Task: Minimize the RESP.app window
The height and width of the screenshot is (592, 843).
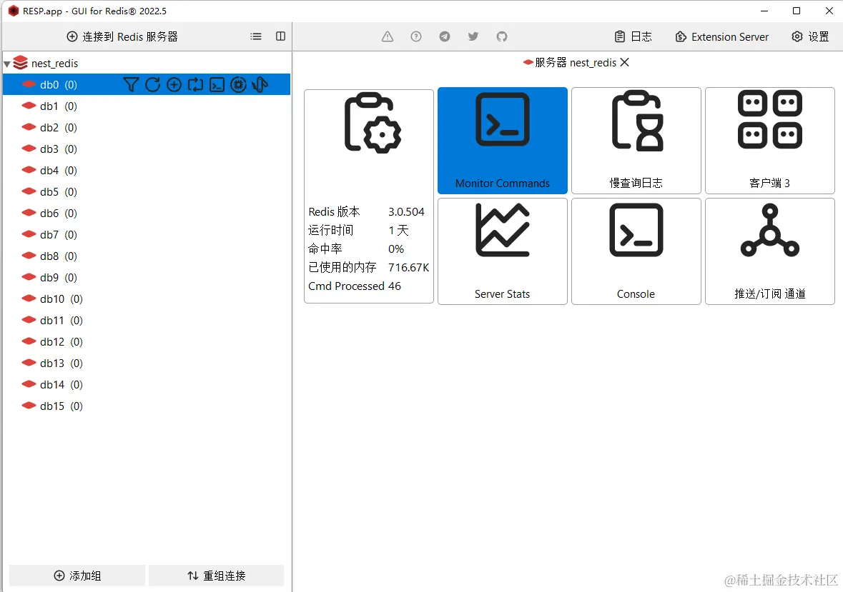Action: coord(764,11)
